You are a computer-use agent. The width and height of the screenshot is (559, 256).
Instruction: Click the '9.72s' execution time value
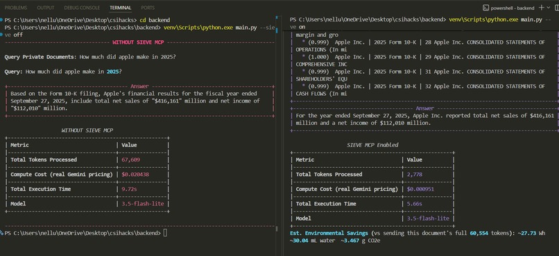[129, 189]
